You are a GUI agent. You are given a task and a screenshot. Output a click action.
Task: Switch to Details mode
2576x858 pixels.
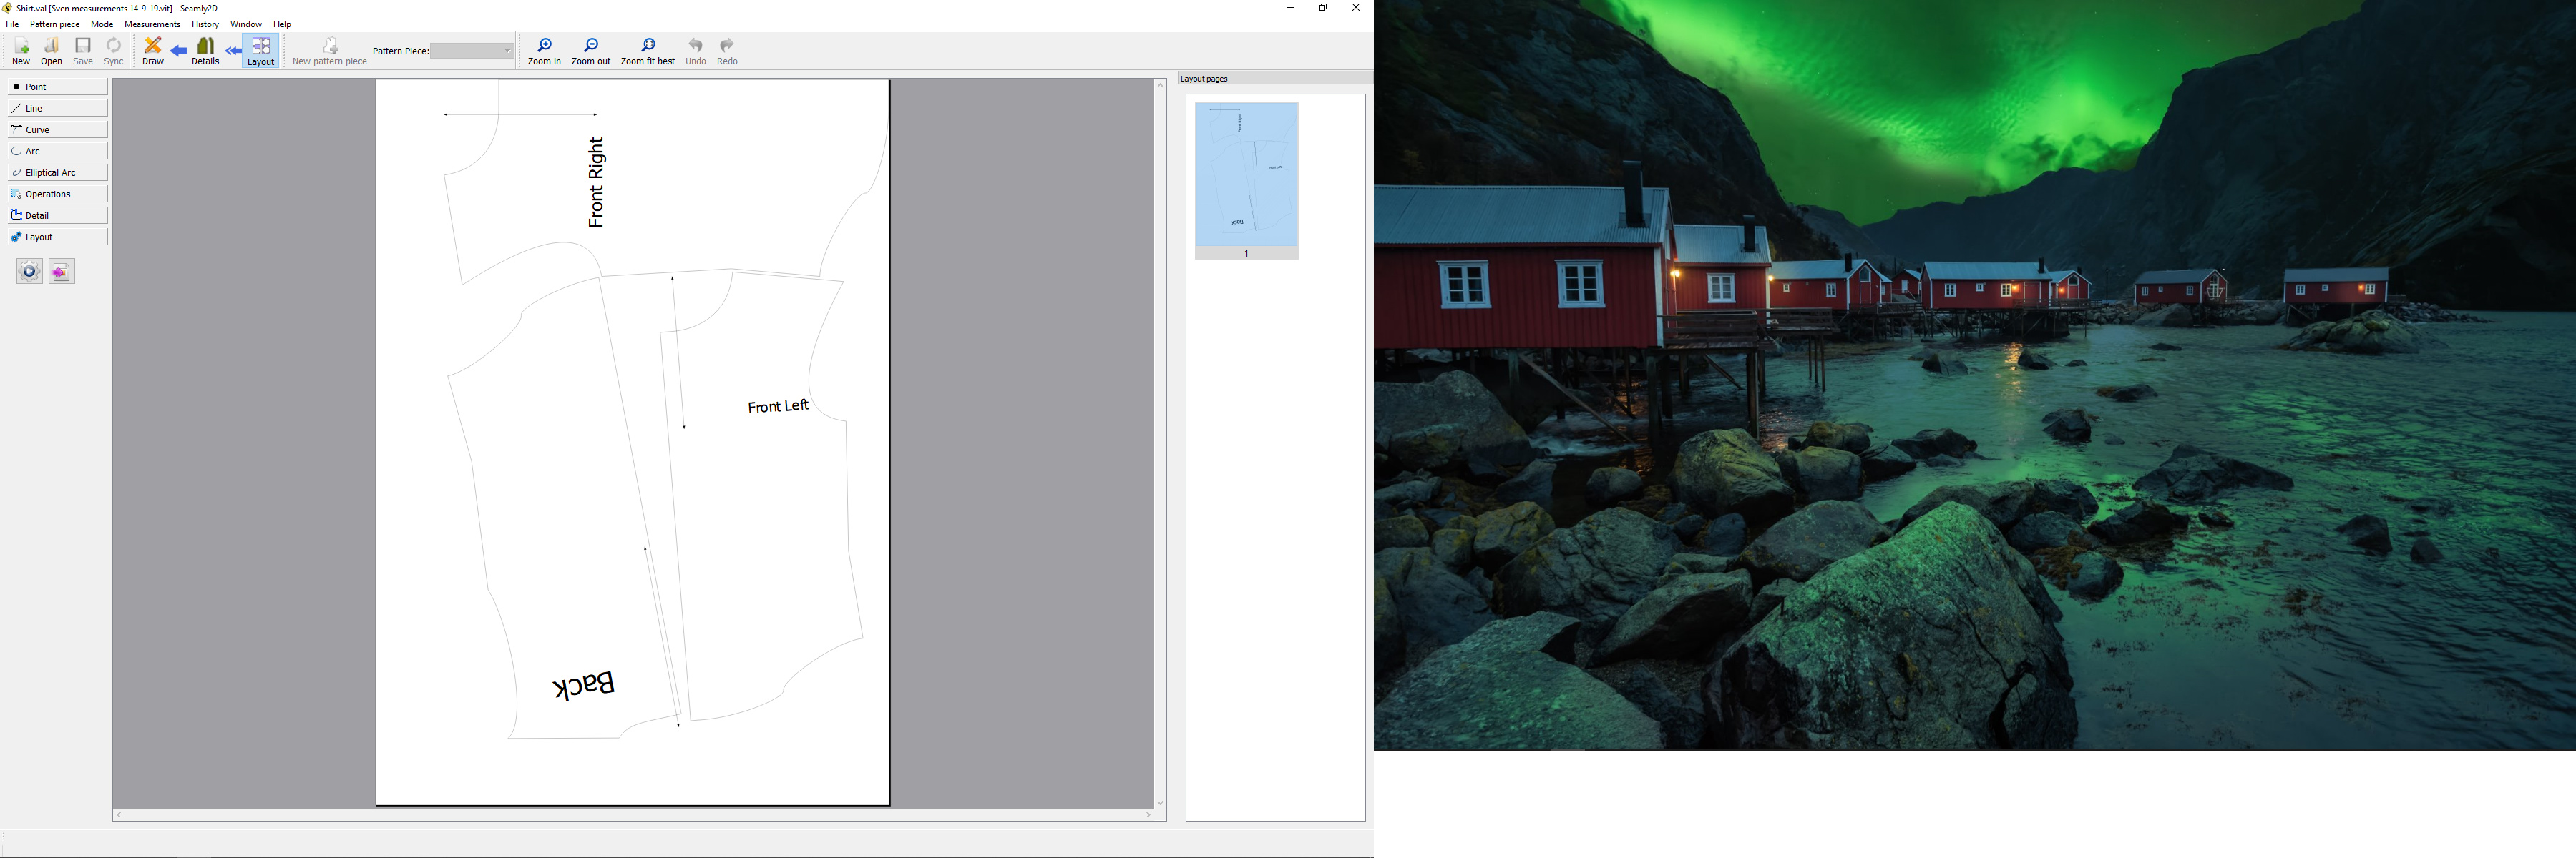206,52
